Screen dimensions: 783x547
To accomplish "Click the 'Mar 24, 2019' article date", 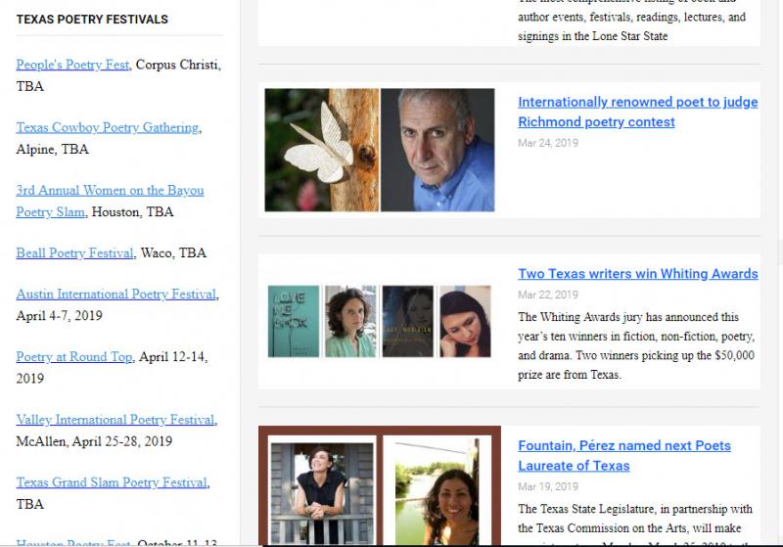I will (x=548, y=143).
